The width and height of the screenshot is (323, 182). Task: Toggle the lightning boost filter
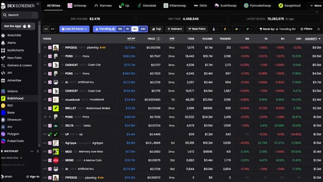pos(227,29)
